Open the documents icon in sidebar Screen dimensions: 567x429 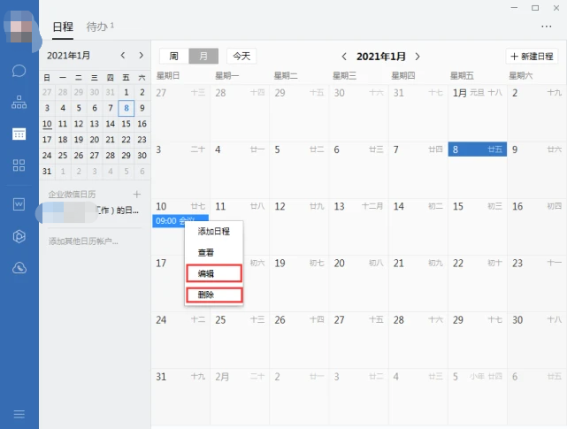click(x=19, y=204)
